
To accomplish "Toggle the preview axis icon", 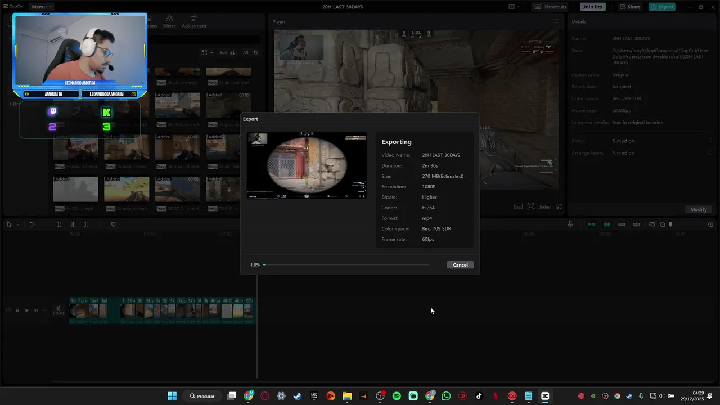I will 637,224.
